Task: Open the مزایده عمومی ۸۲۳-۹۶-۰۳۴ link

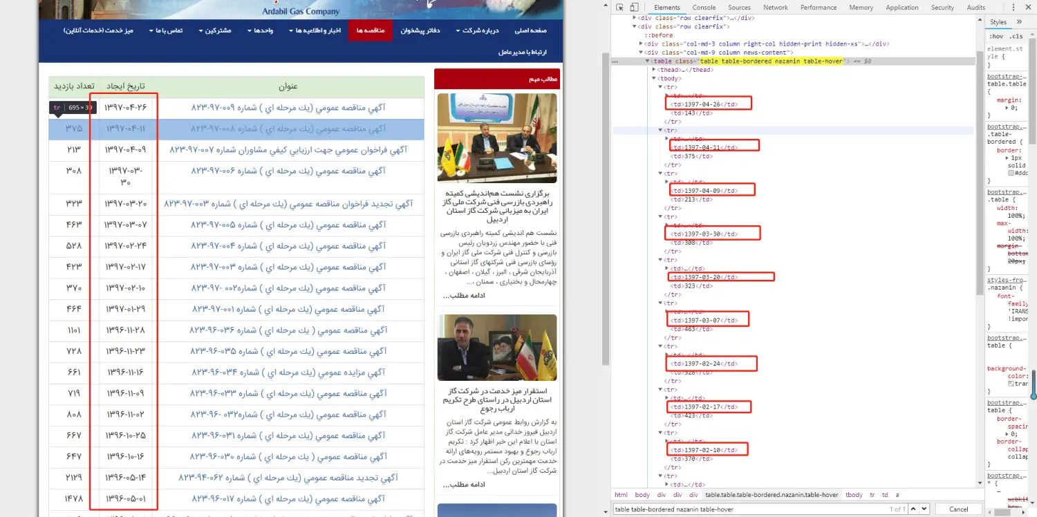Action: click(x=288, y=373)
